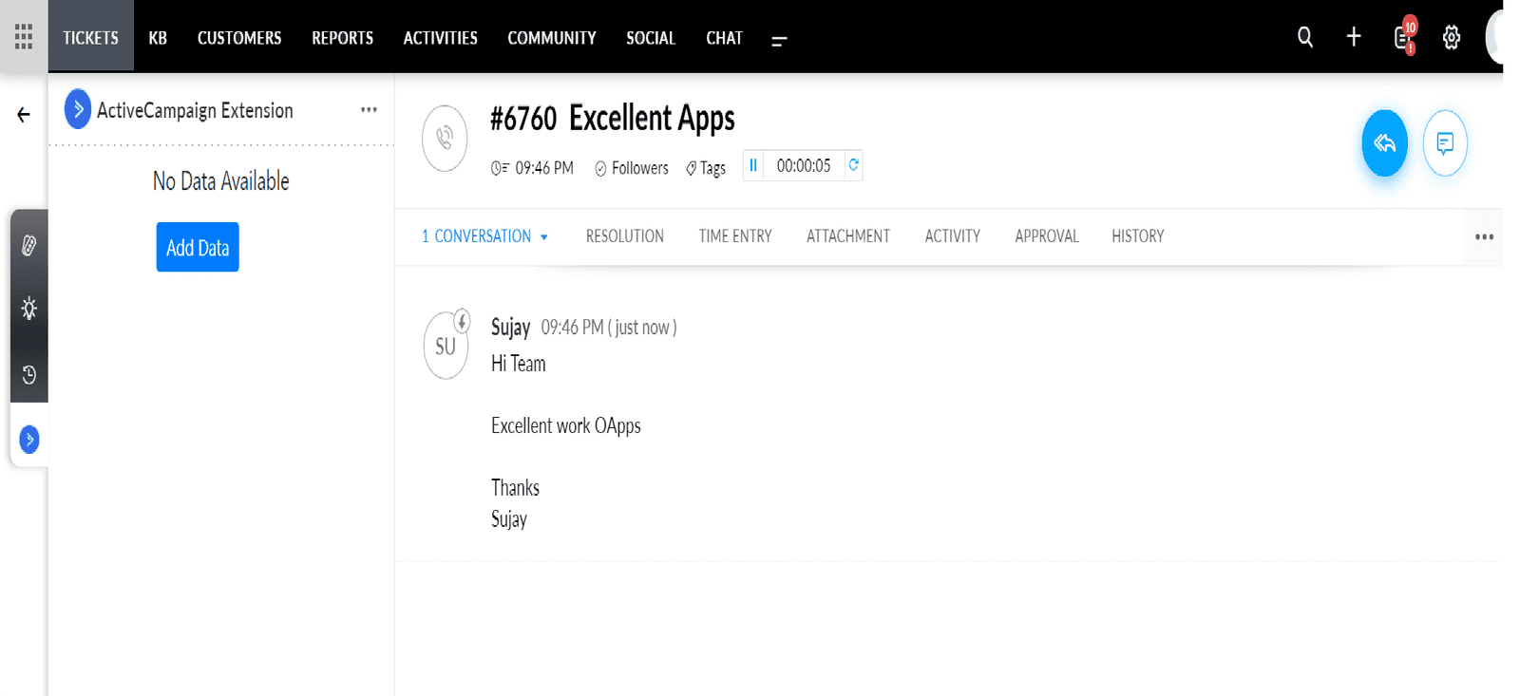Image resolution: width=1520 pixels, height=696 pixels.
Task: Click the ticket title Excellent Apps
Action: coord(652,119)
